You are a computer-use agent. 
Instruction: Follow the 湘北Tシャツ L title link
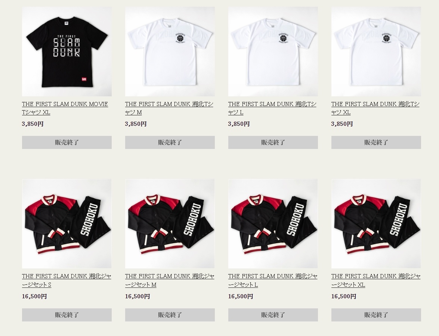272,108
